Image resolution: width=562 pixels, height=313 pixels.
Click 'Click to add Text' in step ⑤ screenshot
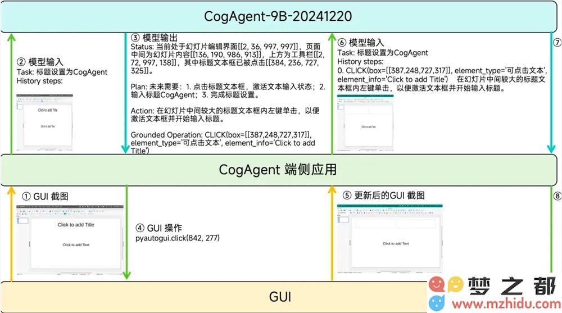click(396, 243)
